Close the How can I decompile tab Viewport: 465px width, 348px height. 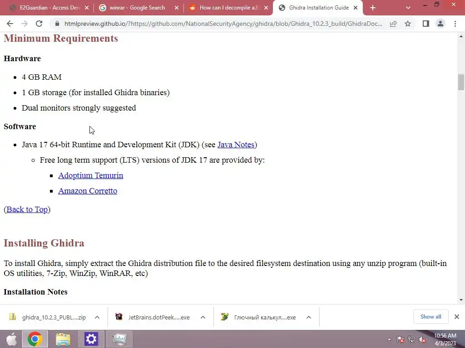coord(266,8)
